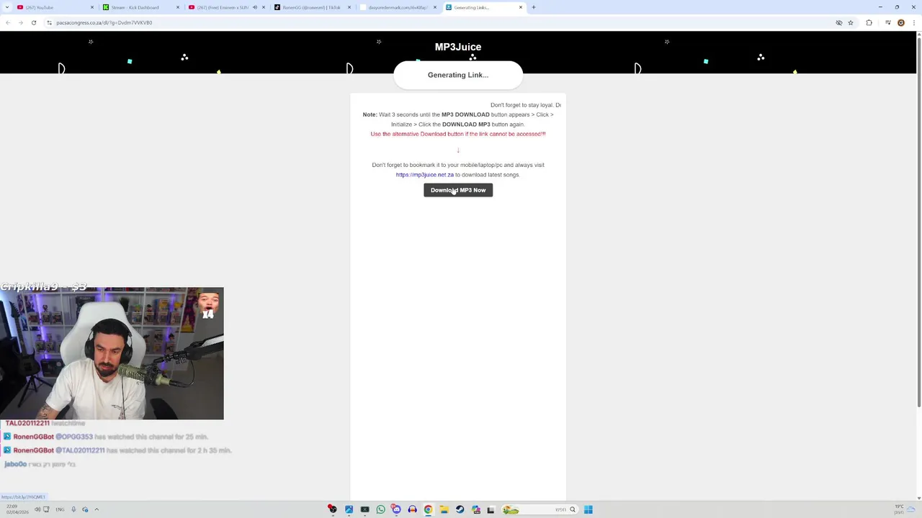Click the blocked tracking eye icon

[838, 22]
